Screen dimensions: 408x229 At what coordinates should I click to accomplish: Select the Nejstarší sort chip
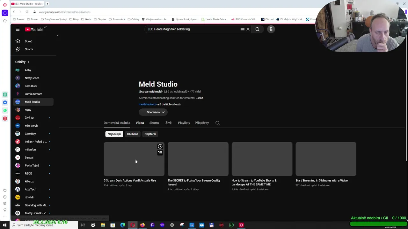pyautogui.click(x=150, y=134)
